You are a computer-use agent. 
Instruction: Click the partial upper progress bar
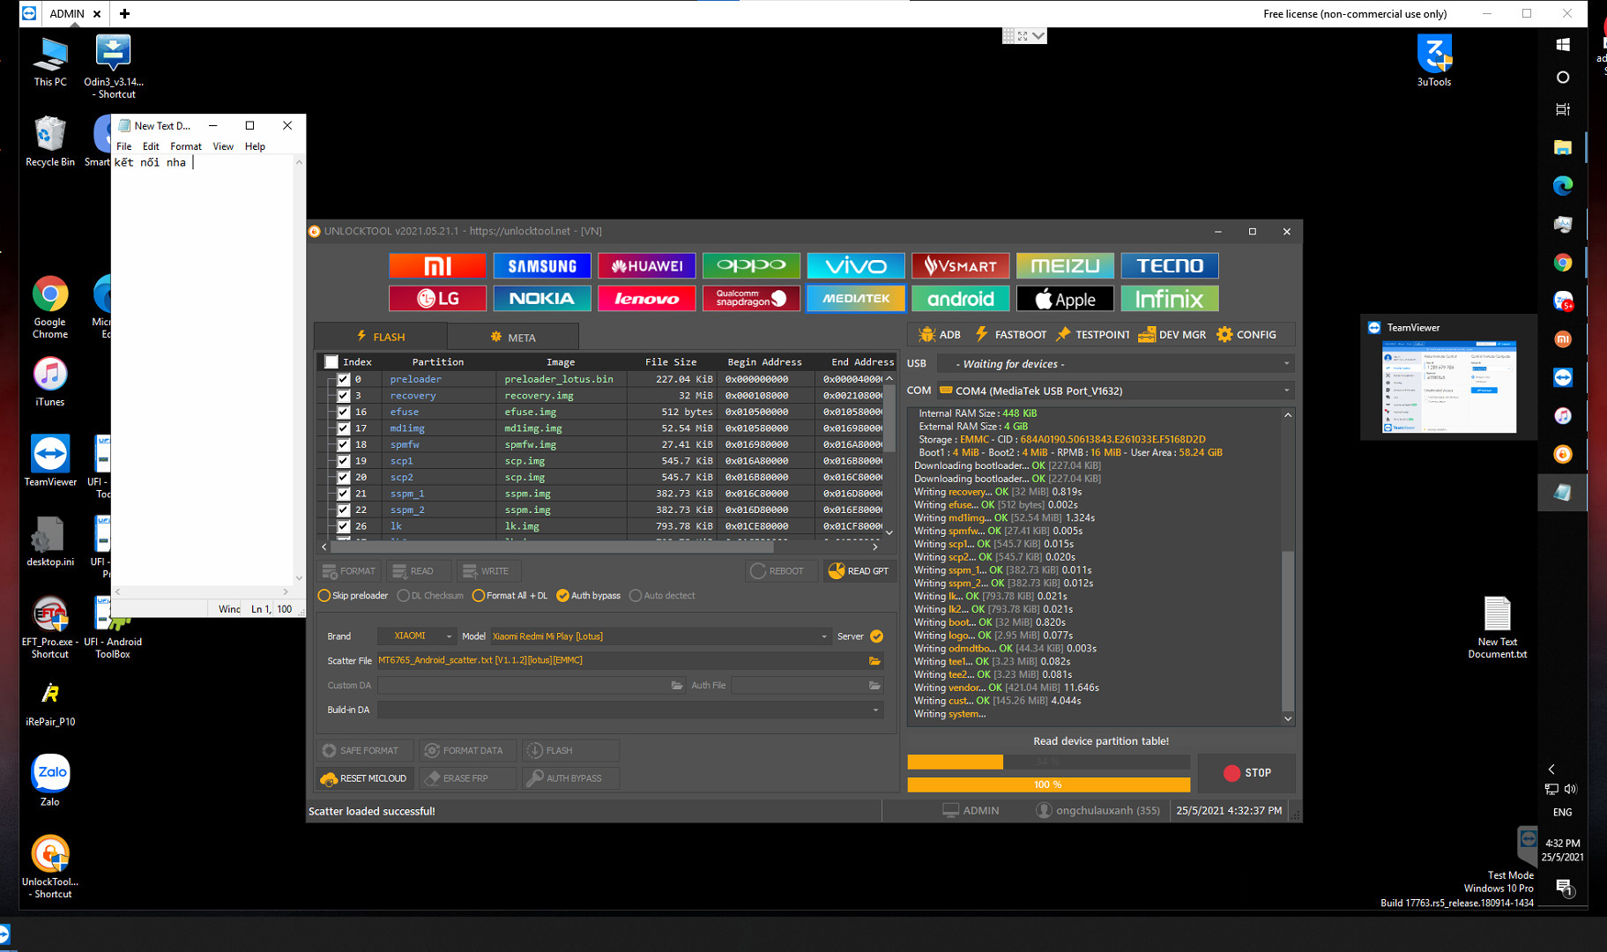pos(1049,762)
